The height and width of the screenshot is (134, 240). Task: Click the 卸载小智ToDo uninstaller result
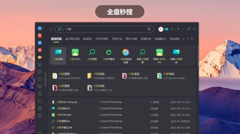(x=160, y=56)
